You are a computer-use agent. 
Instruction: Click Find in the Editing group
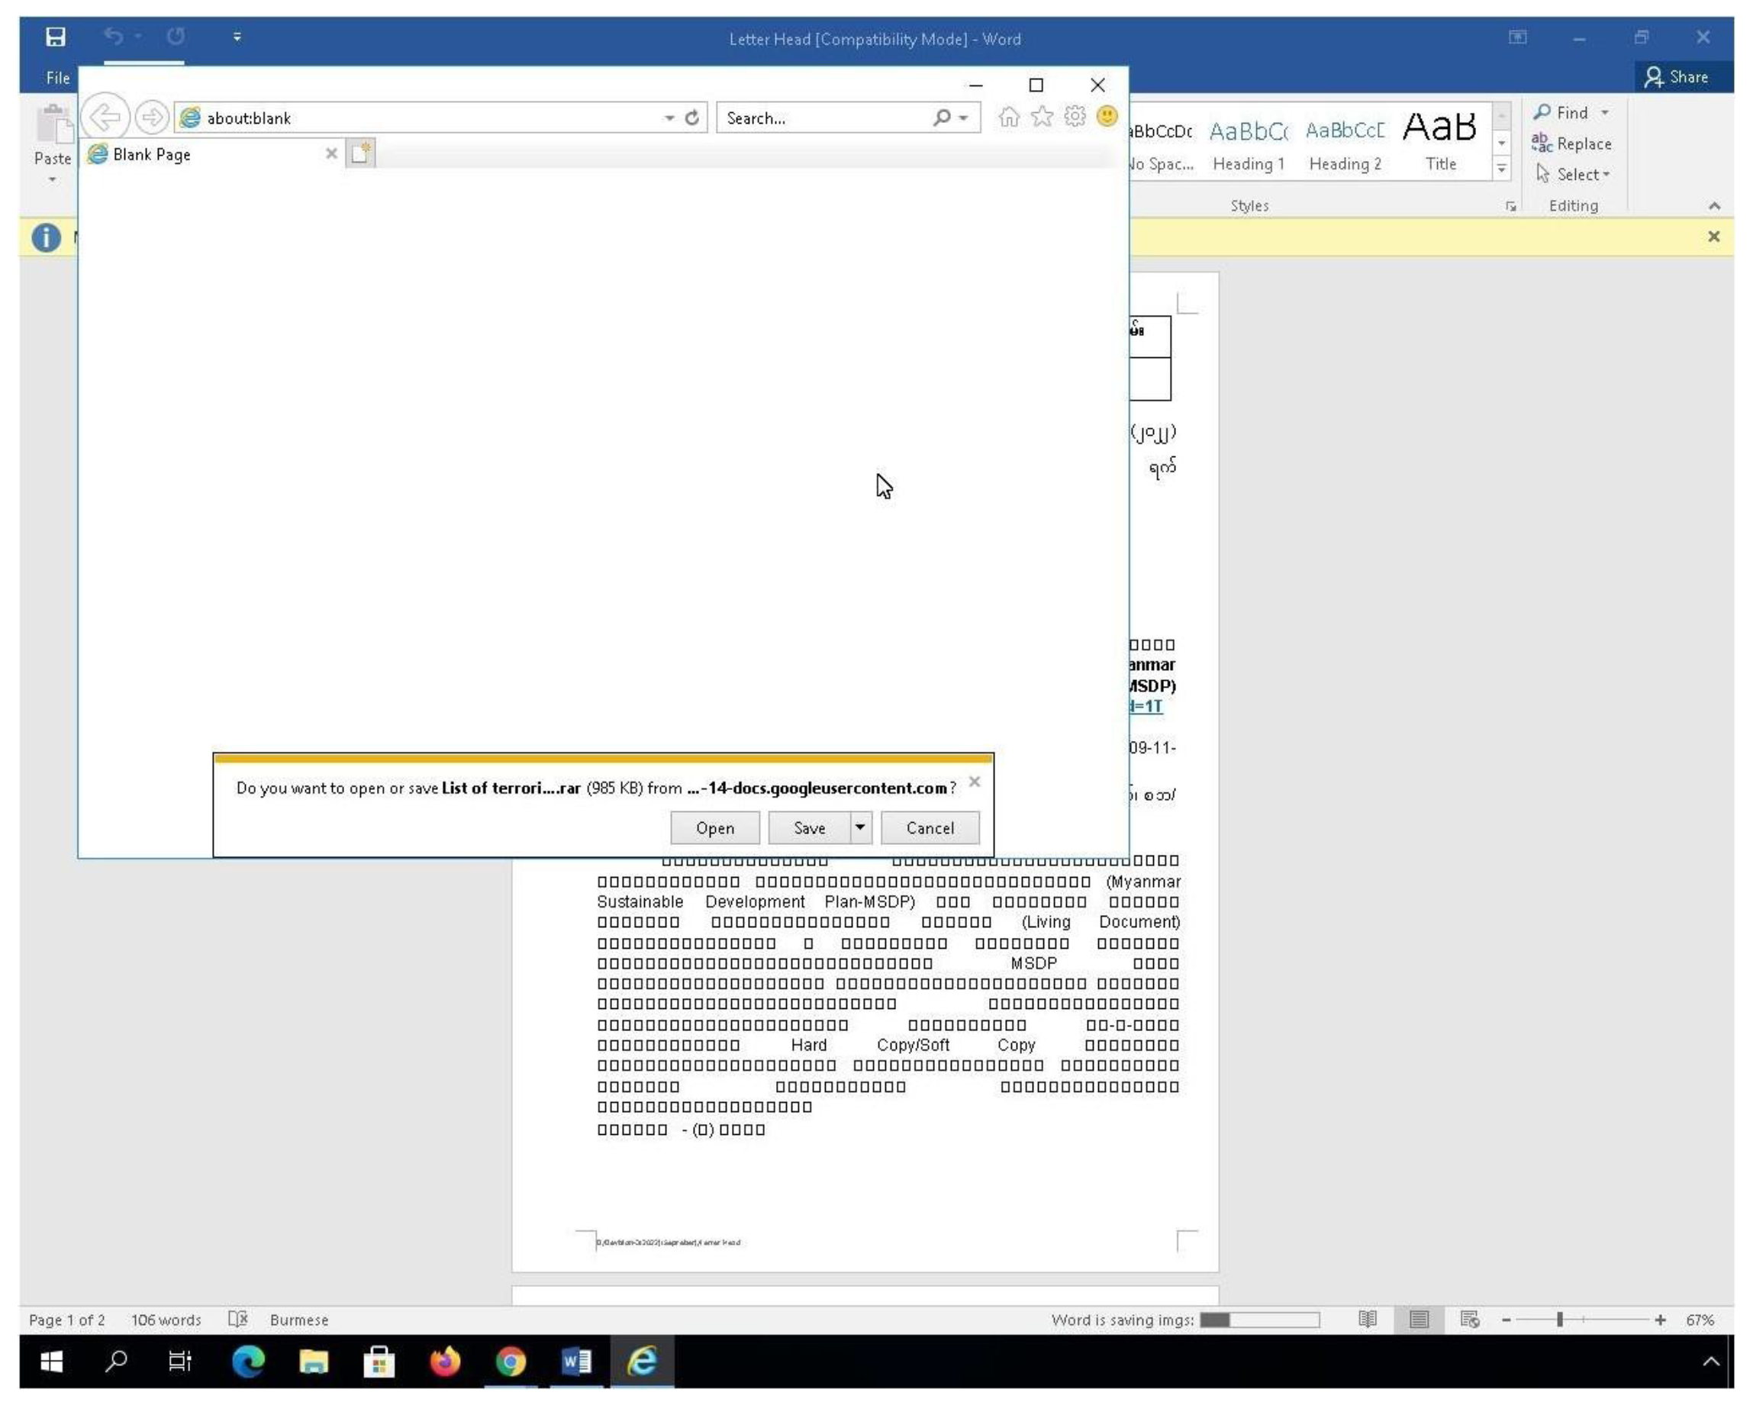(1561, 113)
